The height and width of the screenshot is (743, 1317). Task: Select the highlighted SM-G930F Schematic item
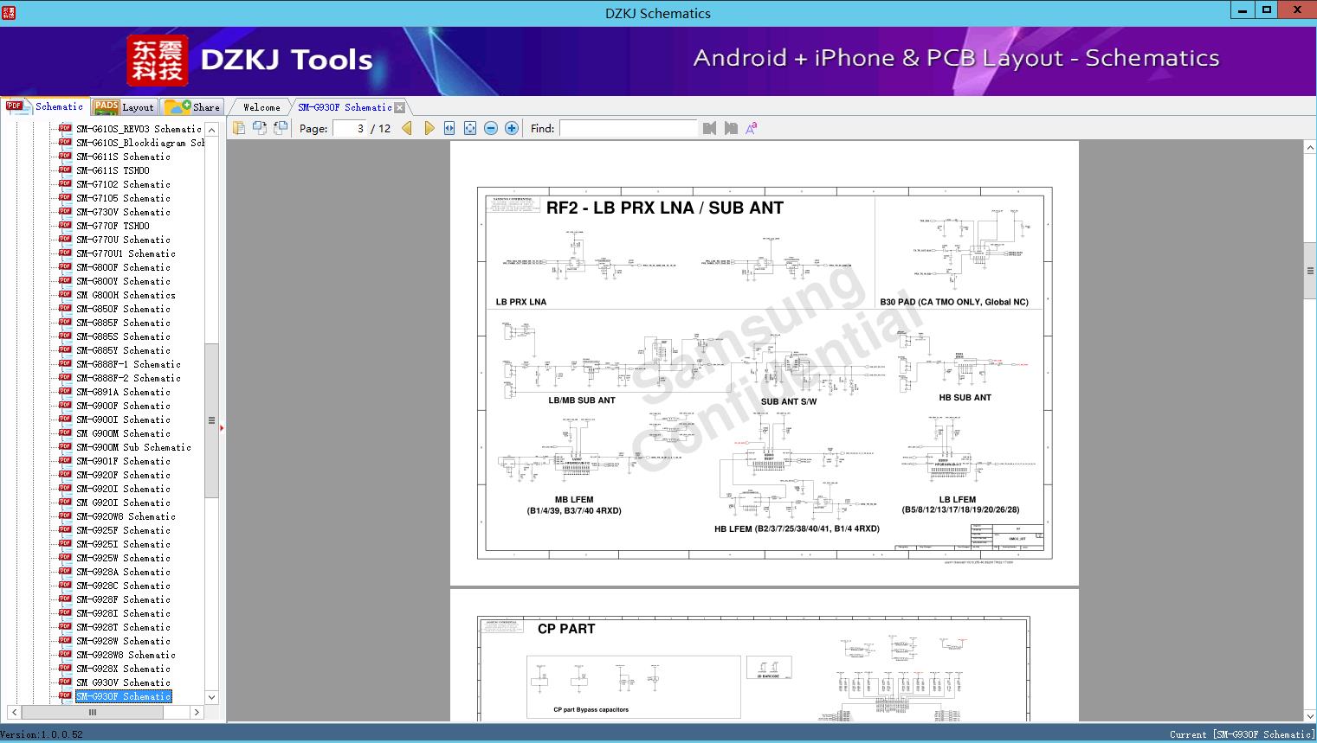pyautogui.click(x=123, y=696)
